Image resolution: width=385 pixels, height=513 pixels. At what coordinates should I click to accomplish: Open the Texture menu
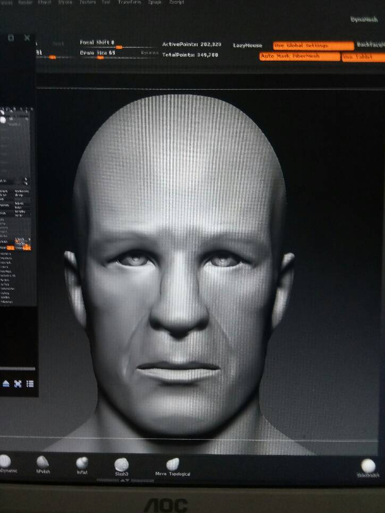(88, 2)
